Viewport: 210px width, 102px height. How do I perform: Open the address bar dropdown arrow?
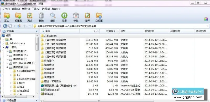pyautogui.click(x=207, y=26)
